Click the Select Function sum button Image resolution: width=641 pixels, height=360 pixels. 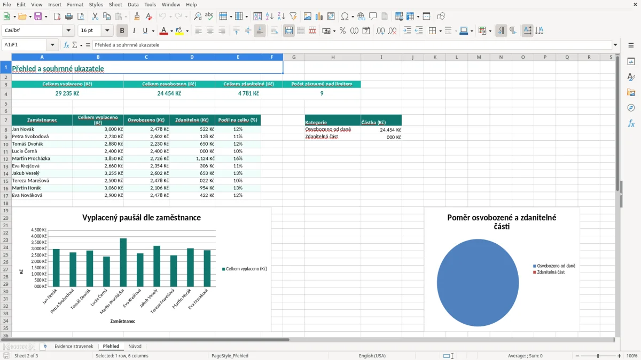75,45
